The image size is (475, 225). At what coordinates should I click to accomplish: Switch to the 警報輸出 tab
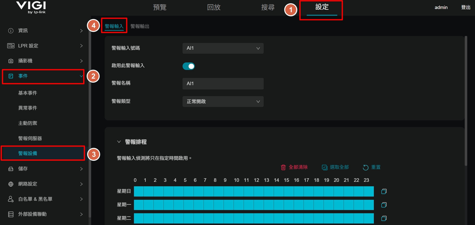[x=140, y=26]
